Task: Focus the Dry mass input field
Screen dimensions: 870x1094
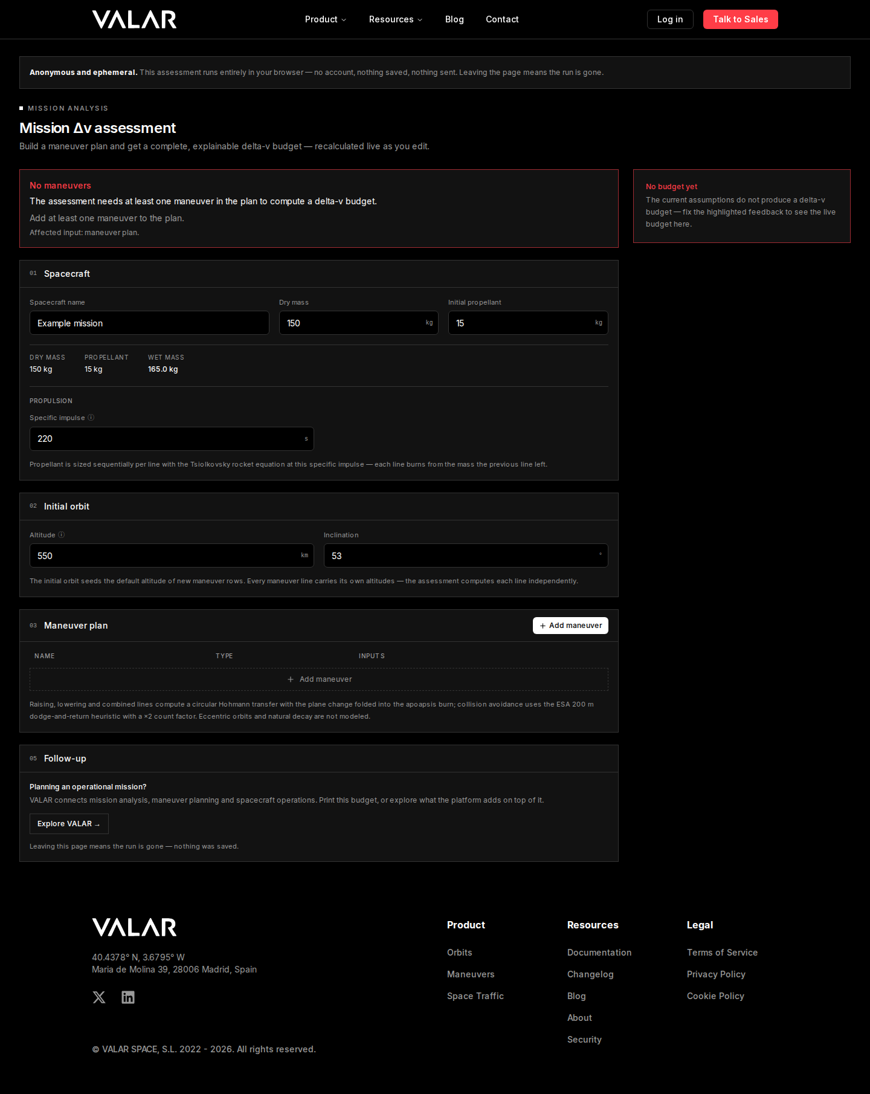Action: [x=359, y=323]
